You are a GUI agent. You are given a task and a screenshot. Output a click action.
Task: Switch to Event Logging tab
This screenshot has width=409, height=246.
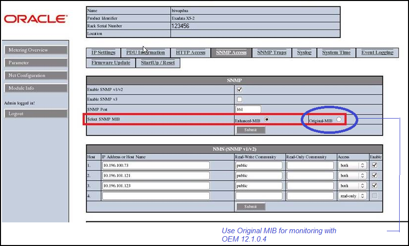point(377,53)
